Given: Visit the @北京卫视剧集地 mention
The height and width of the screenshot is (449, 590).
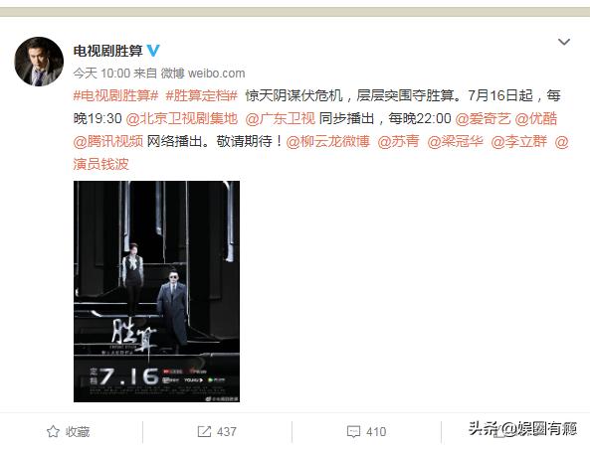Looking at the screenshot, I should [182, 119].
